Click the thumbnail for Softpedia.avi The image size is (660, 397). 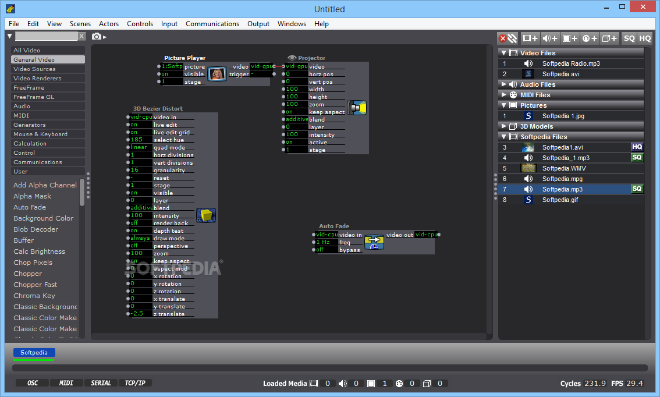coord(528,74)
